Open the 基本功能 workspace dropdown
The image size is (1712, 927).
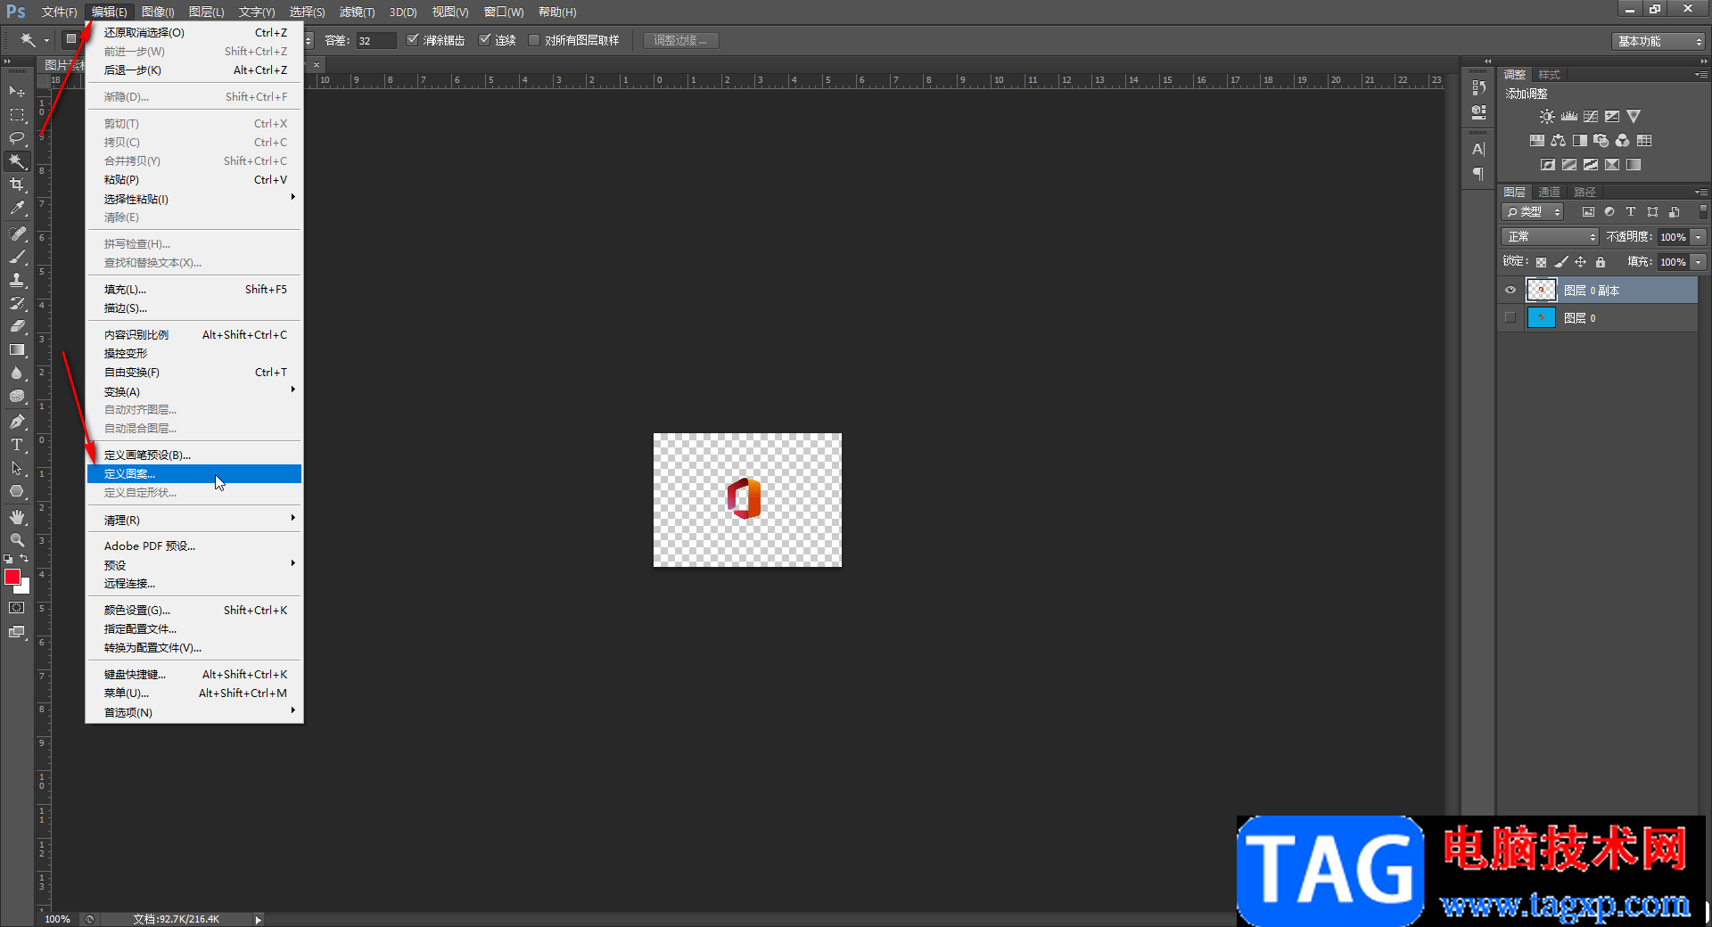[1658, 41]
